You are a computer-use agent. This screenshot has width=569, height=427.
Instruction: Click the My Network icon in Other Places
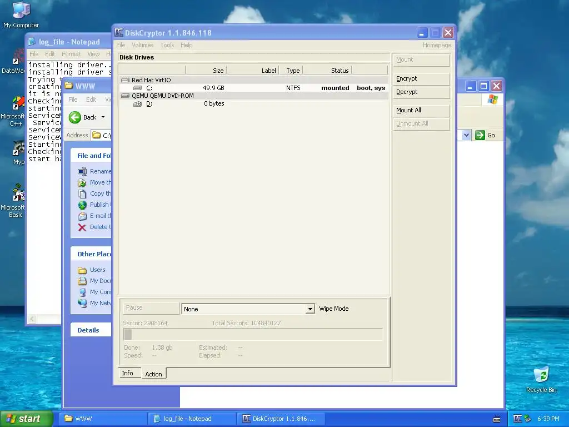pos(82,303)
